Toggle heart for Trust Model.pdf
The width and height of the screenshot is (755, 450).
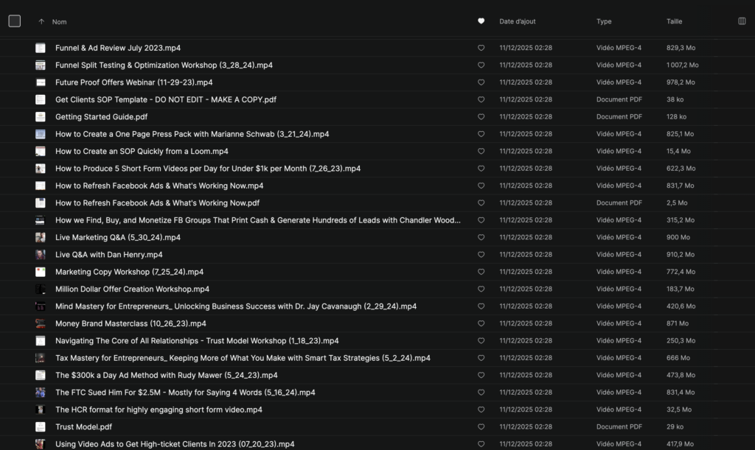click(481, 427)
